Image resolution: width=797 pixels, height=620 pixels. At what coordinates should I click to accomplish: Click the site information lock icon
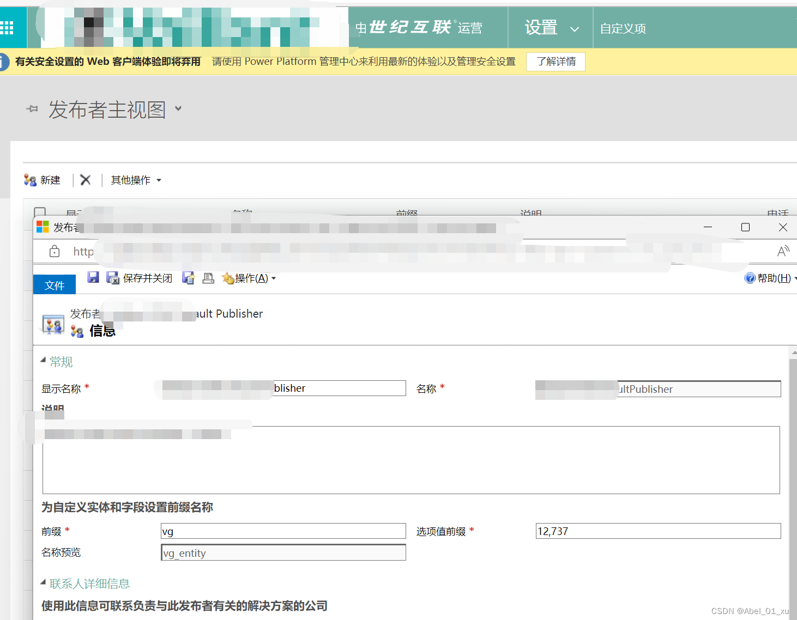(55, 251)
